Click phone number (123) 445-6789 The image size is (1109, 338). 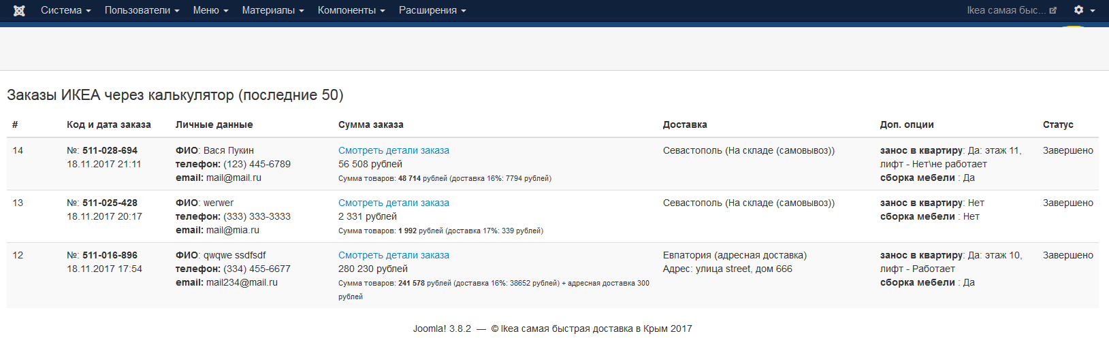tap(257, 164)
